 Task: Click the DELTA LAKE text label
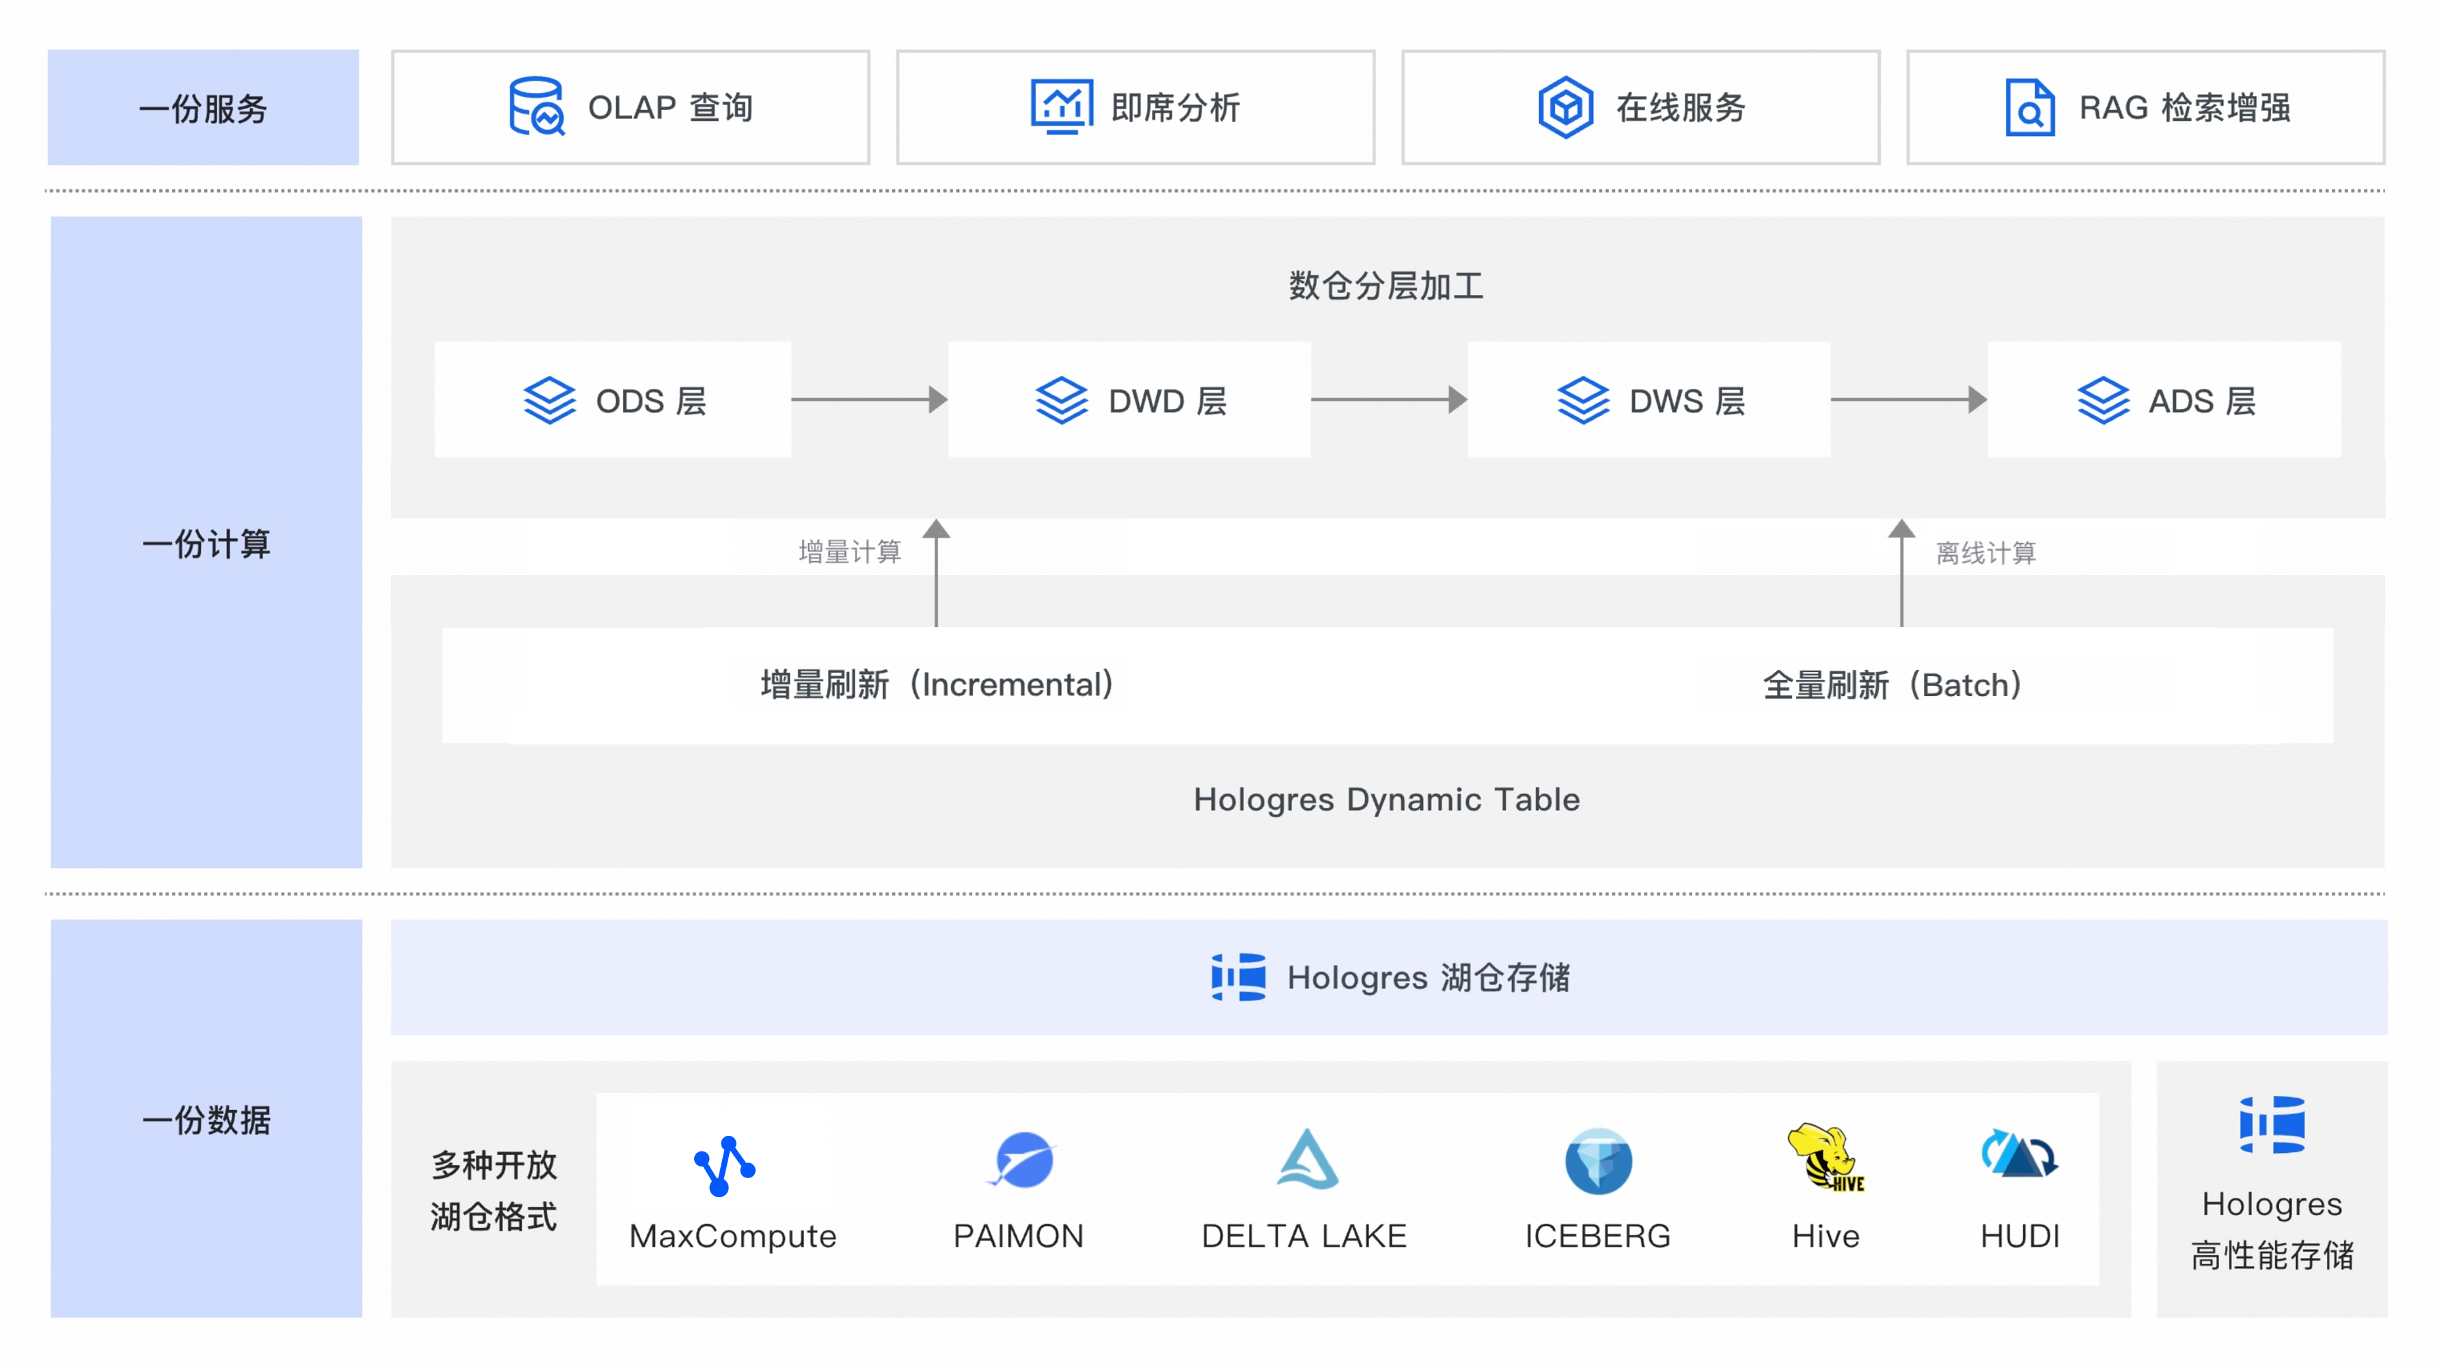tap(1304, 1236)
